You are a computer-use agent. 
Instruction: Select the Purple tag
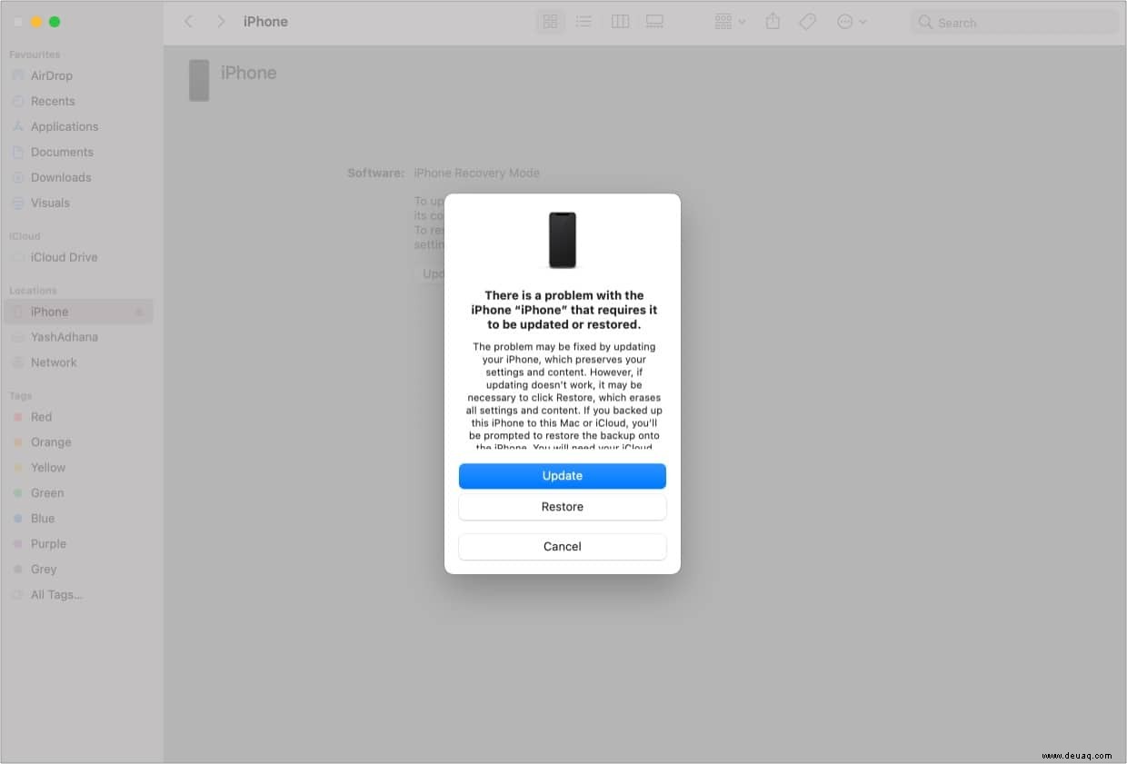point(76,544)
